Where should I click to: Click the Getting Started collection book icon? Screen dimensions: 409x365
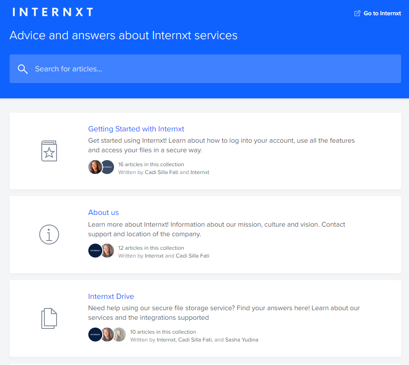point(49,151)
